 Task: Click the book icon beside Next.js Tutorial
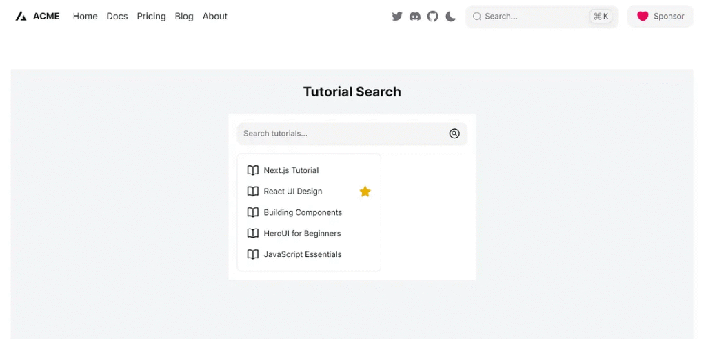(253, 170)
